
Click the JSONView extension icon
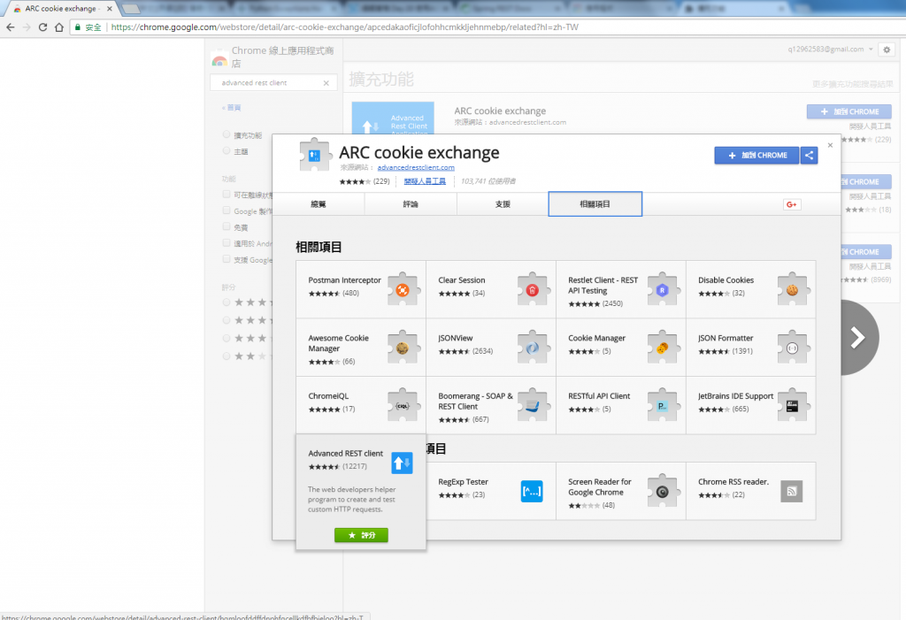pos(532,348)
